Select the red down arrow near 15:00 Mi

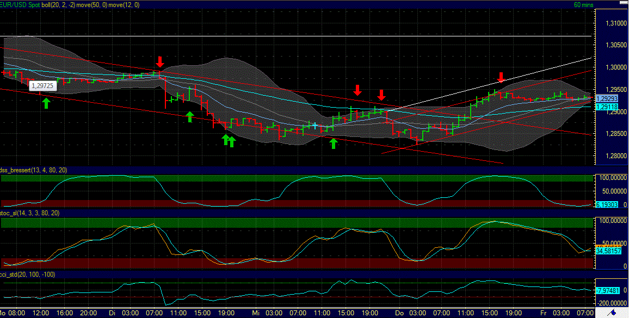(x=357, y=91)
